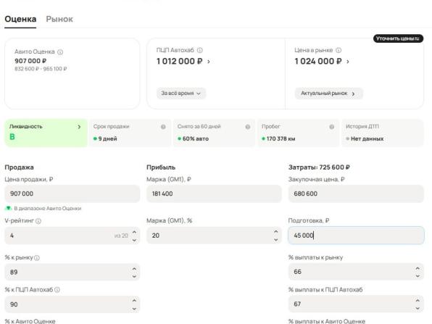Click the Актуальный рынок button

pyautogui.click(x=328, y=94)
